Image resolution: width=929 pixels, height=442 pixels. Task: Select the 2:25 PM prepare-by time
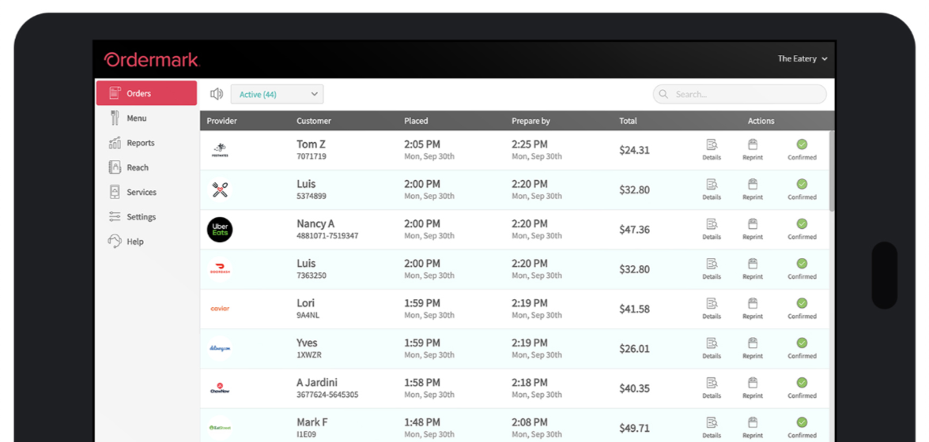coord(530,144)
